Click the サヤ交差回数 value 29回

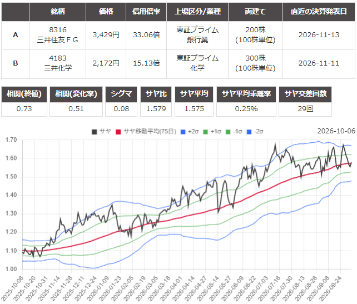(x=305, y=109)
